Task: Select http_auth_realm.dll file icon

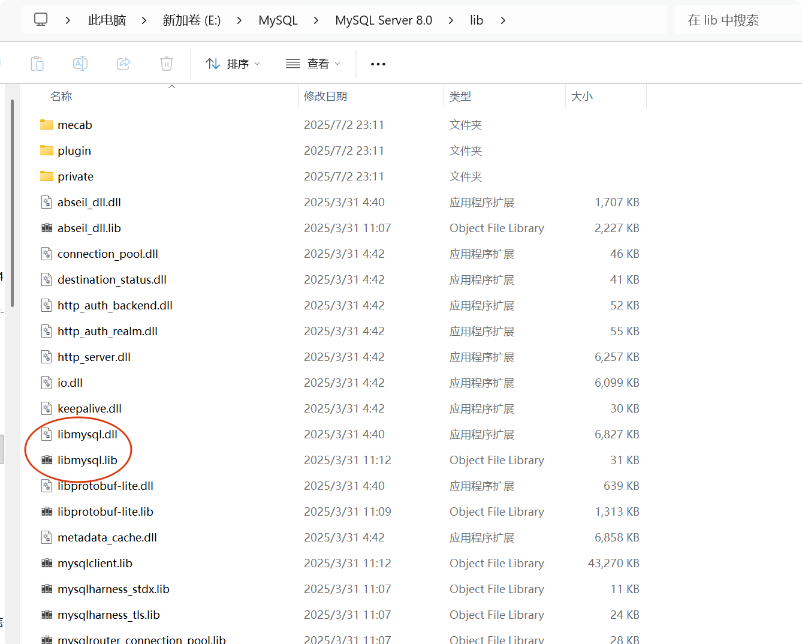Action: 47,331
